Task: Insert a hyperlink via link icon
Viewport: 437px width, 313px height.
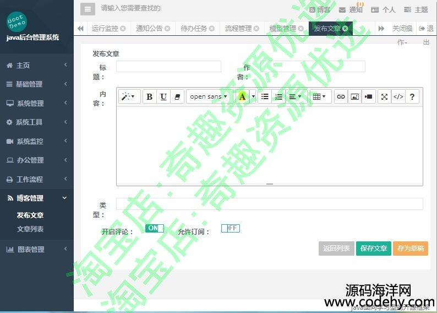Action: 341,96
